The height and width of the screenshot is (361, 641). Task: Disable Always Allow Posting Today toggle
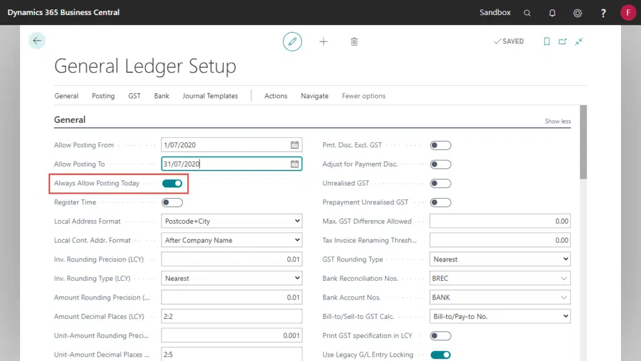tap(172, 183)
